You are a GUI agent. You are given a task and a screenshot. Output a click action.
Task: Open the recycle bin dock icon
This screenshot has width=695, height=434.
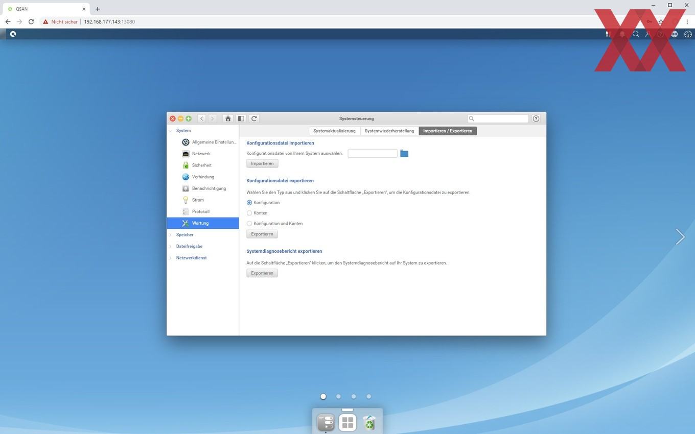point(369,422)
